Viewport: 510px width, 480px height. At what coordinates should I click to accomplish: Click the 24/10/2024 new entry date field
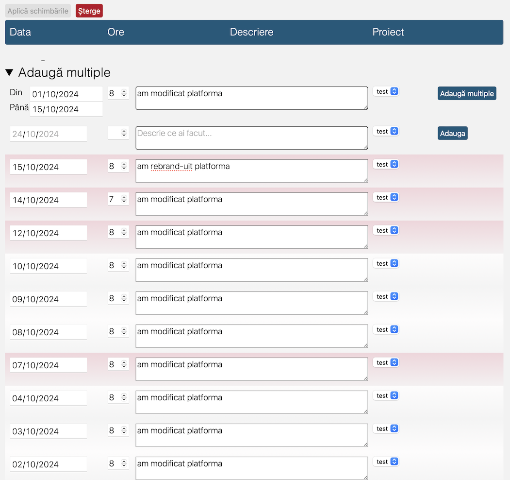49,134
